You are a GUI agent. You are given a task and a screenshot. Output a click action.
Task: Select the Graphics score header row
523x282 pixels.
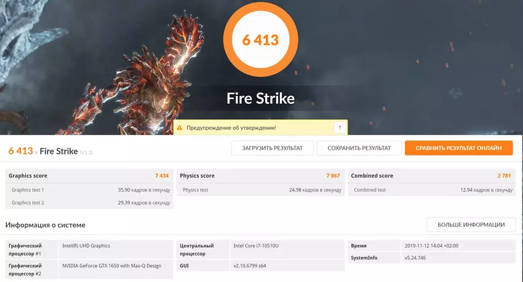point(89,176)
